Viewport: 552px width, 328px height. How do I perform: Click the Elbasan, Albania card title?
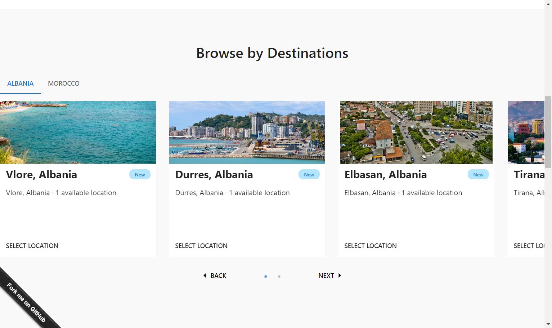coord(386,175)
